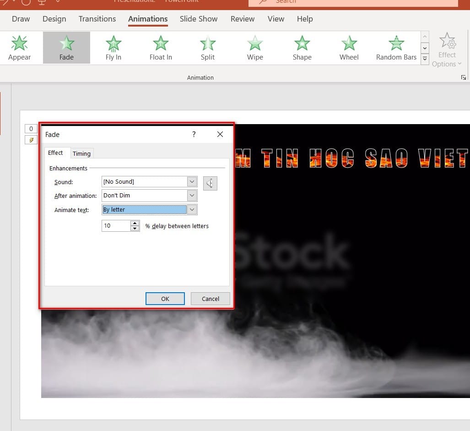Cancel the Fade effect dialog
Image resolution: width=470 pixels, height=431 pixels.
(x=211, y=299)
